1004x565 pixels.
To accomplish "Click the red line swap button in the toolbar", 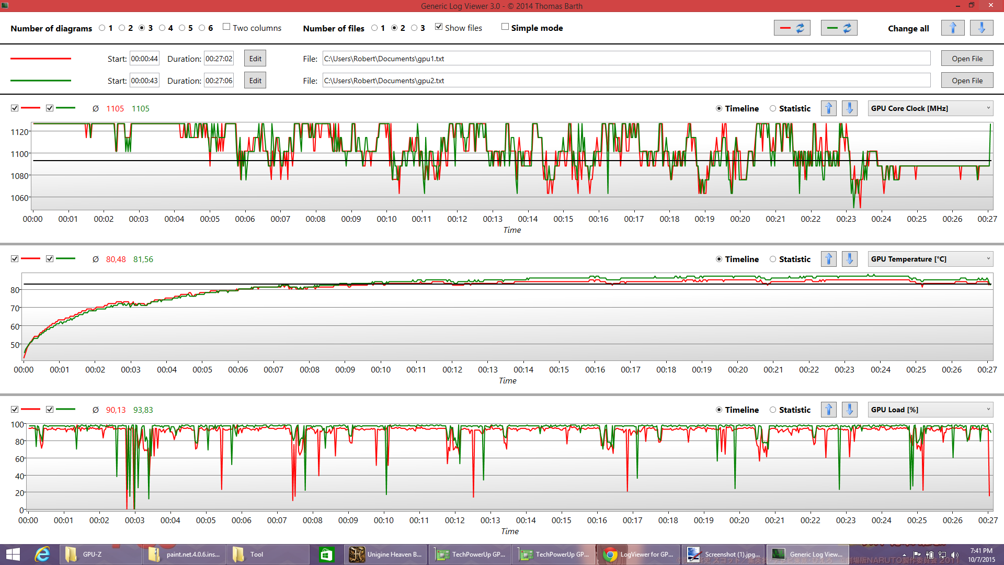I will pyautogui.click(x=792, y=28).
